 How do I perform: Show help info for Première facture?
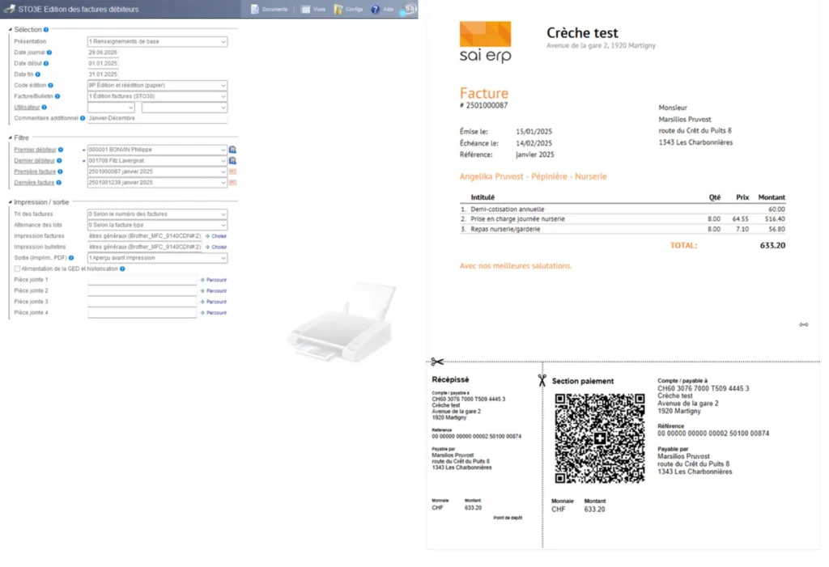click(x=60, y=171)
